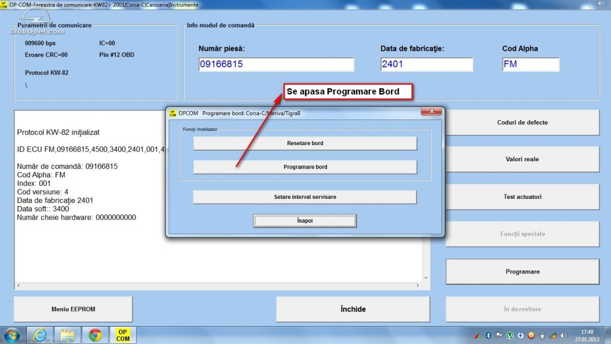Click the Număr piesă field
Image resolution: width=611 pixels, height=344 pixels.
click(x=276, y=64)
